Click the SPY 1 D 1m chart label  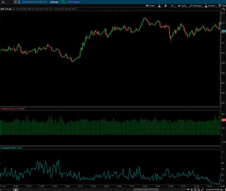pyautogui.click(x=6, y=9)
